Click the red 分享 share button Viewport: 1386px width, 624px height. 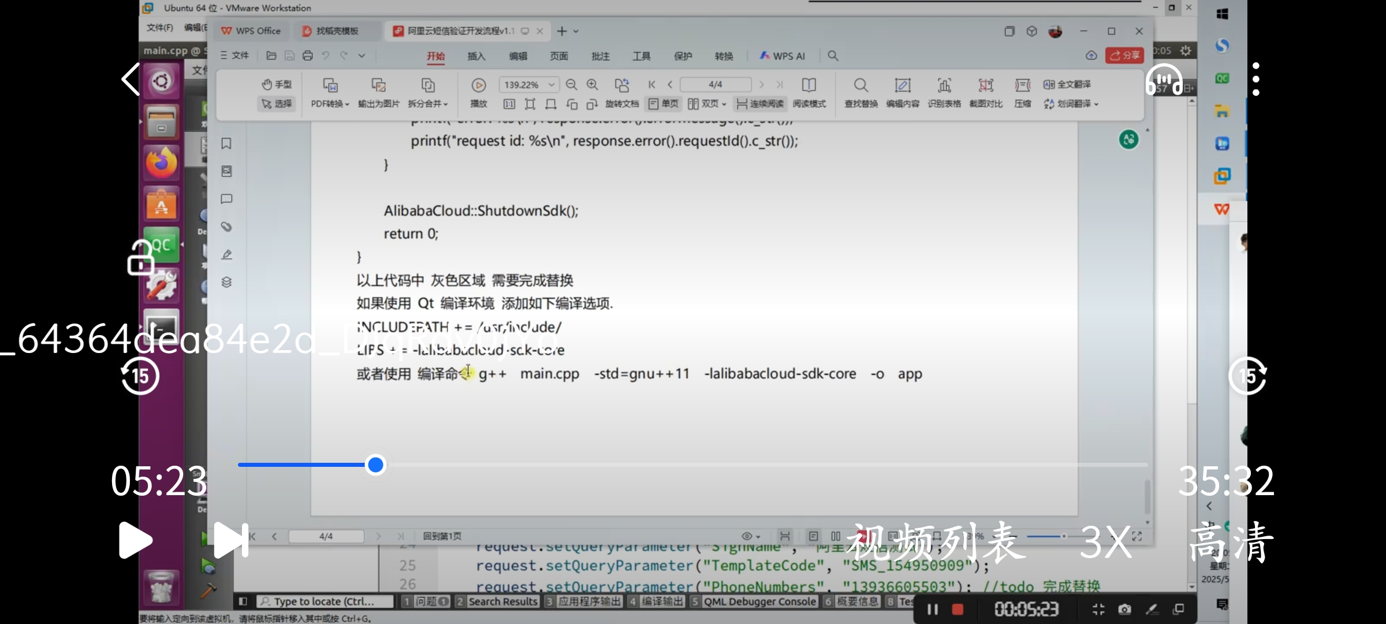[1124, 55]
